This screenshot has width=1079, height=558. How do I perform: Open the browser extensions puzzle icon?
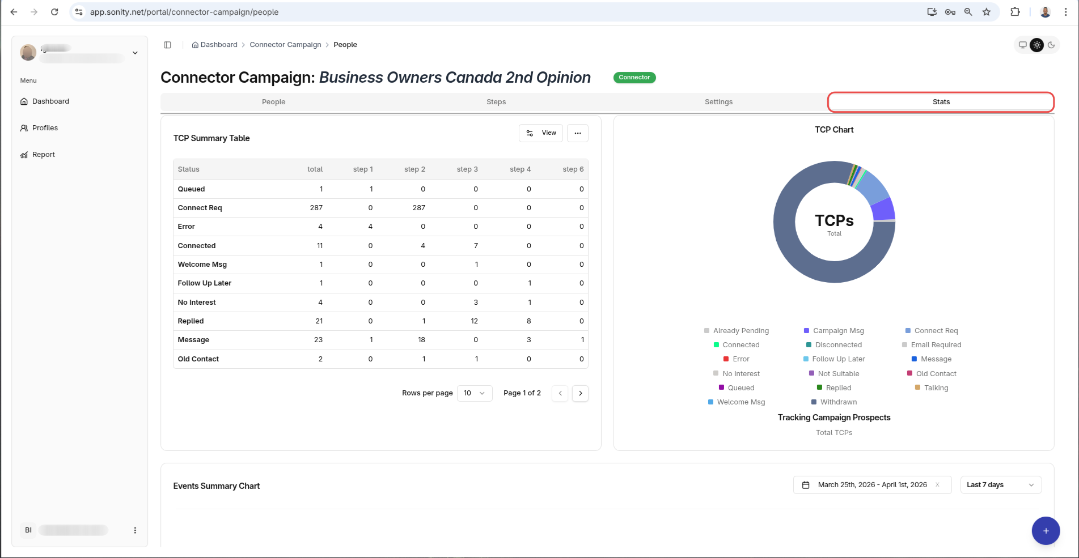pyautogui.click(x=1015, y=12)
